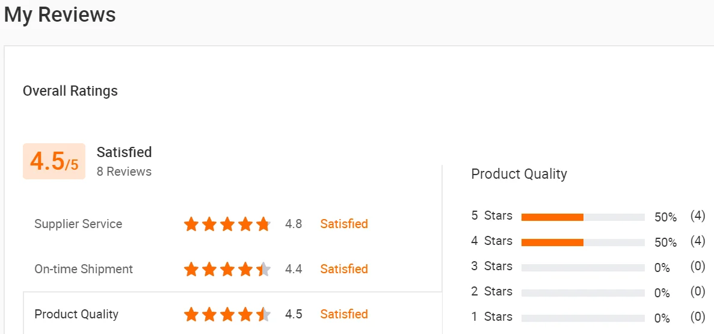Click third star of On-time Shipment rating

[x=227, y=269]
